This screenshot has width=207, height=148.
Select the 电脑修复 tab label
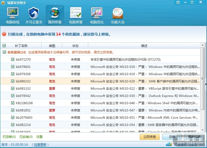coord(76,22)
